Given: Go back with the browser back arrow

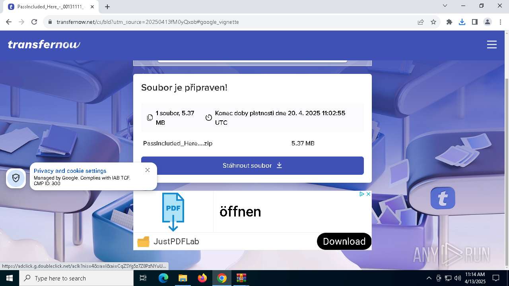Looking at the screenshot, I should pos(9,22).
